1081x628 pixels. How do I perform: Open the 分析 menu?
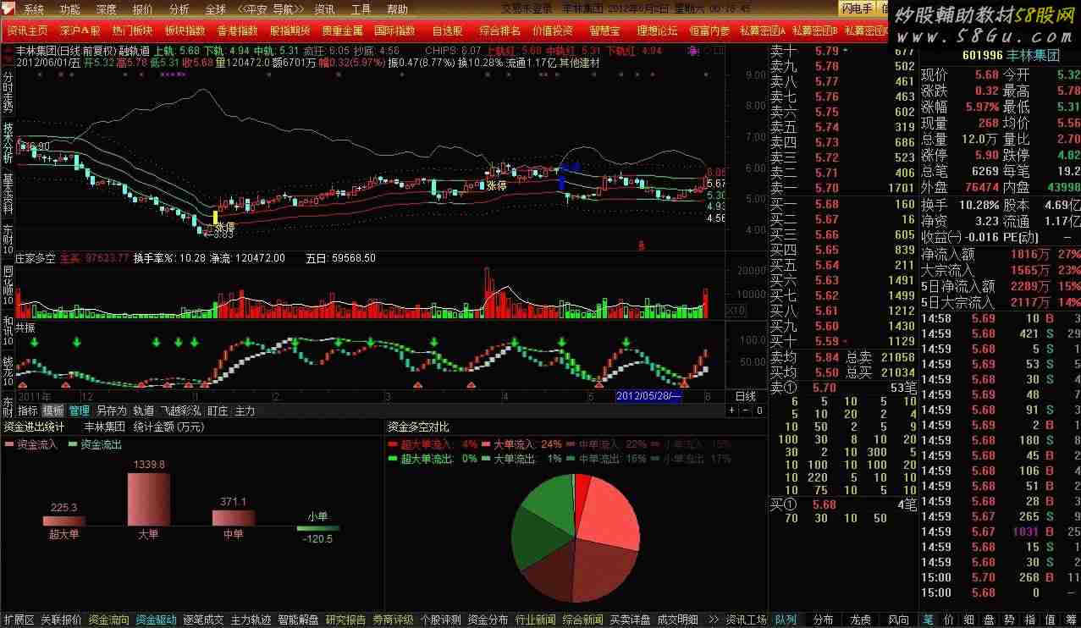179,10
